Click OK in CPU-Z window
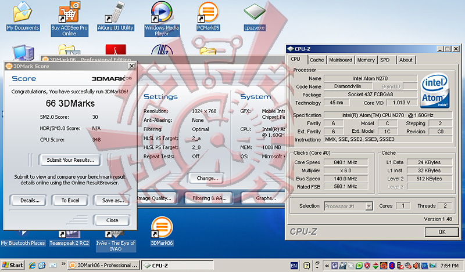This screenshot has width=465, height=272. tap(442, 232)
